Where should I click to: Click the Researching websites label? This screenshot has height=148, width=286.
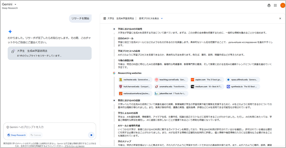click(x=130, y=73)
